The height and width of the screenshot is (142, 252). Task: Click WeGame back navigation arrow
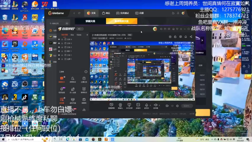pos(74,13)
